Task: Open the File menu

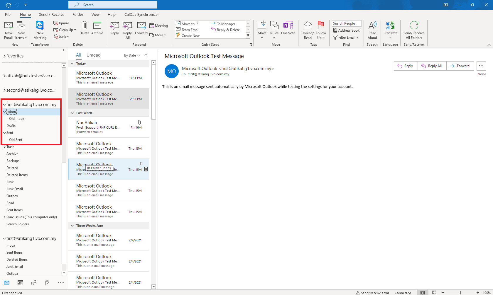Action: click(8, 14)
